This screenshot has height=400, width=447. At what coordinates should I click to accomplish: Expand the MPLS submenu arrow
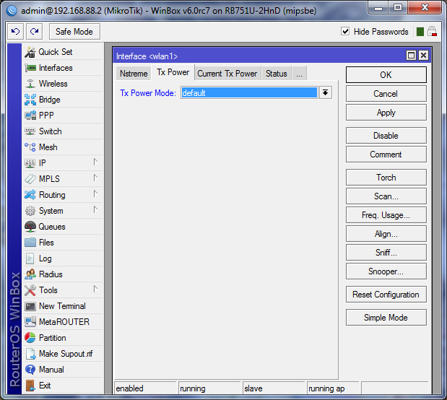click(x=95, y=178)
